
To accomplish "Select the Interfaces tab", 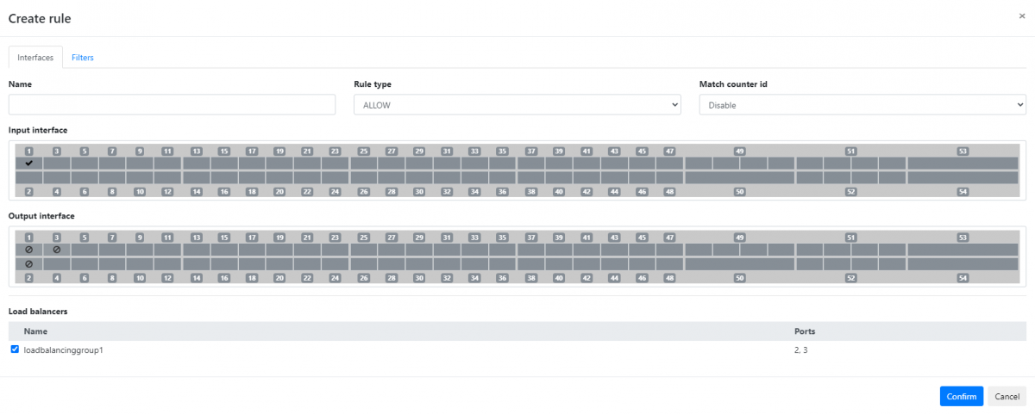I will coord(35,58).
